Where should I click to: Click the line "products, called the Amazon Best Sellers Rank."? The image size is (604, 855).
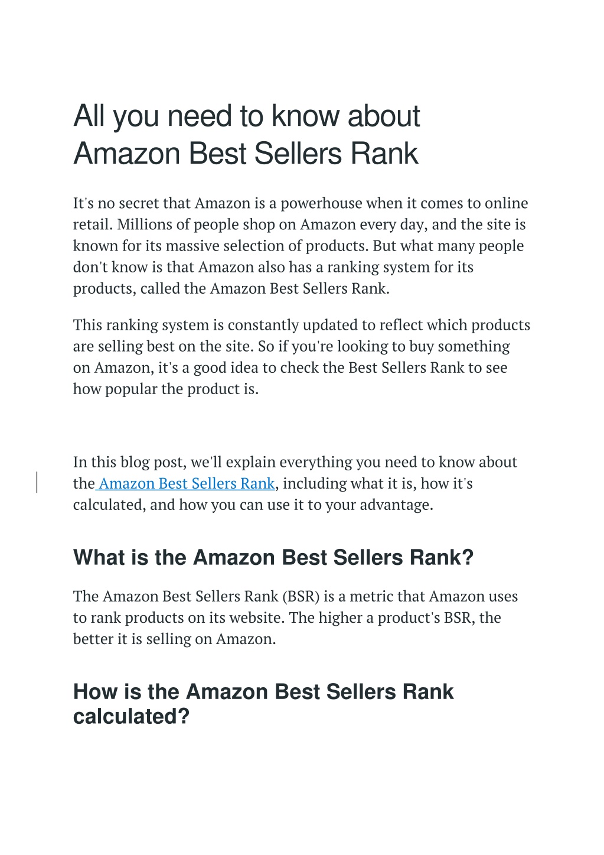tap(231, 288)
